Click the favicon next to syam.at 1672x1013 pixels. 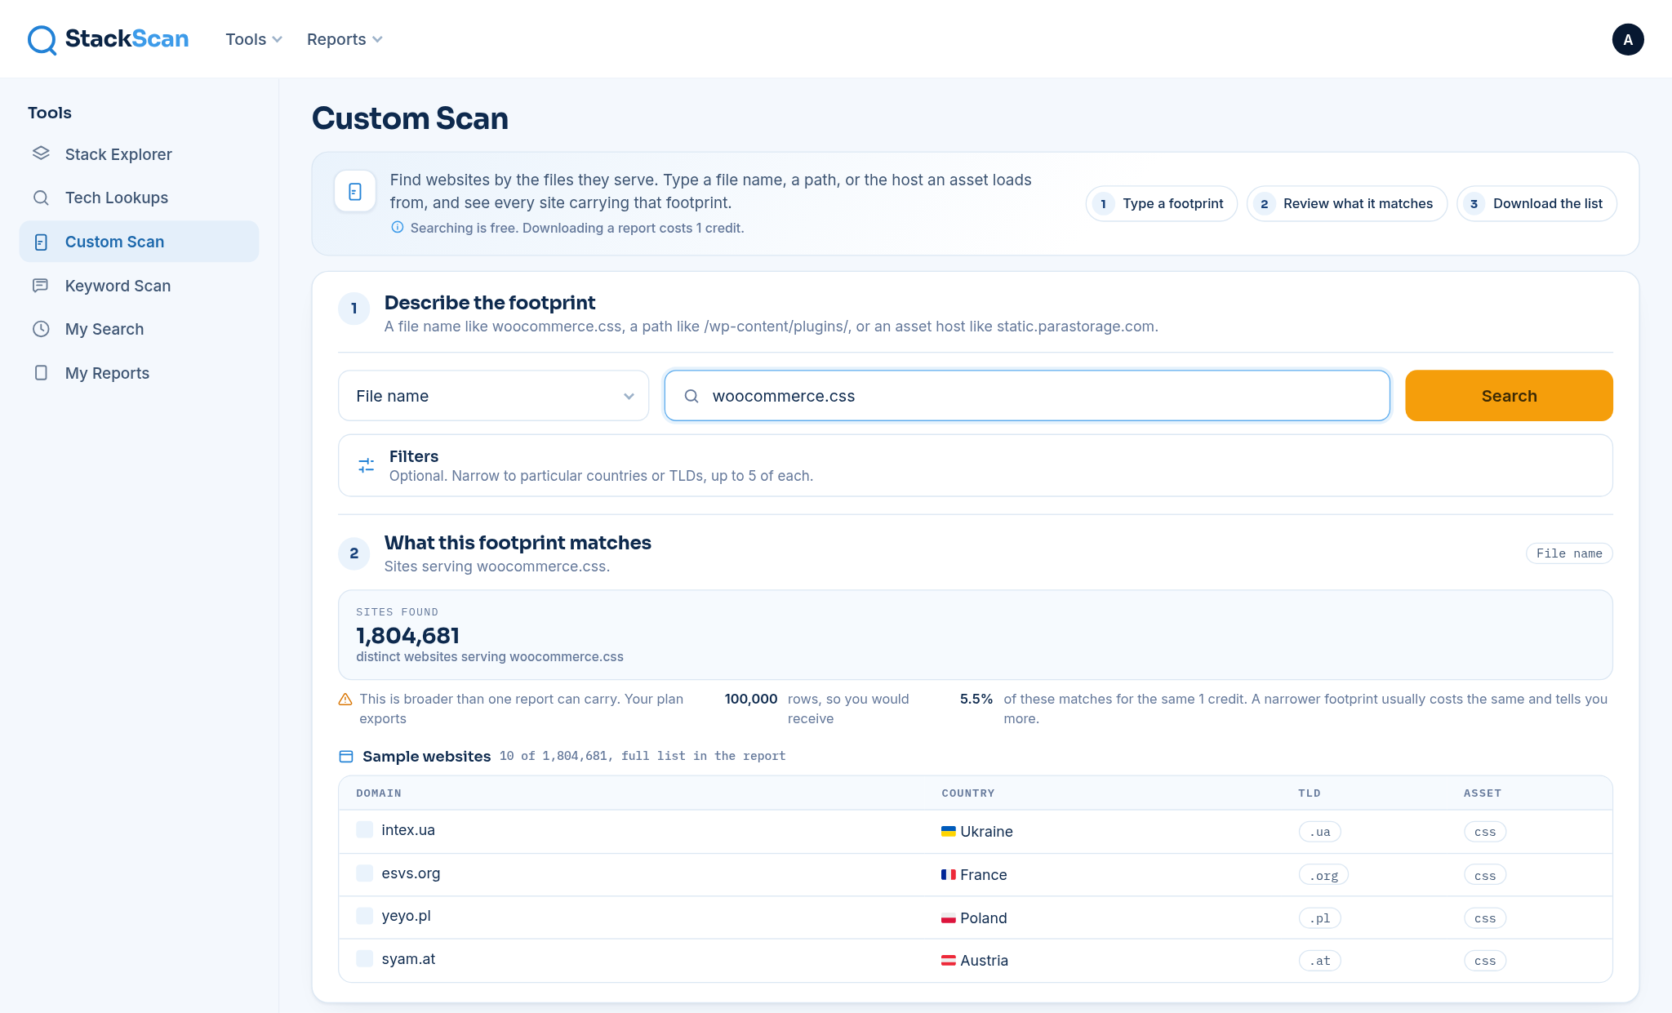[x=365, y=958]
